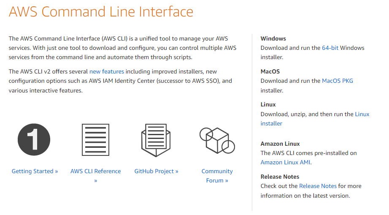Click the bold Windows section heading
Screen dimensions: 389x215
[273, 38]
